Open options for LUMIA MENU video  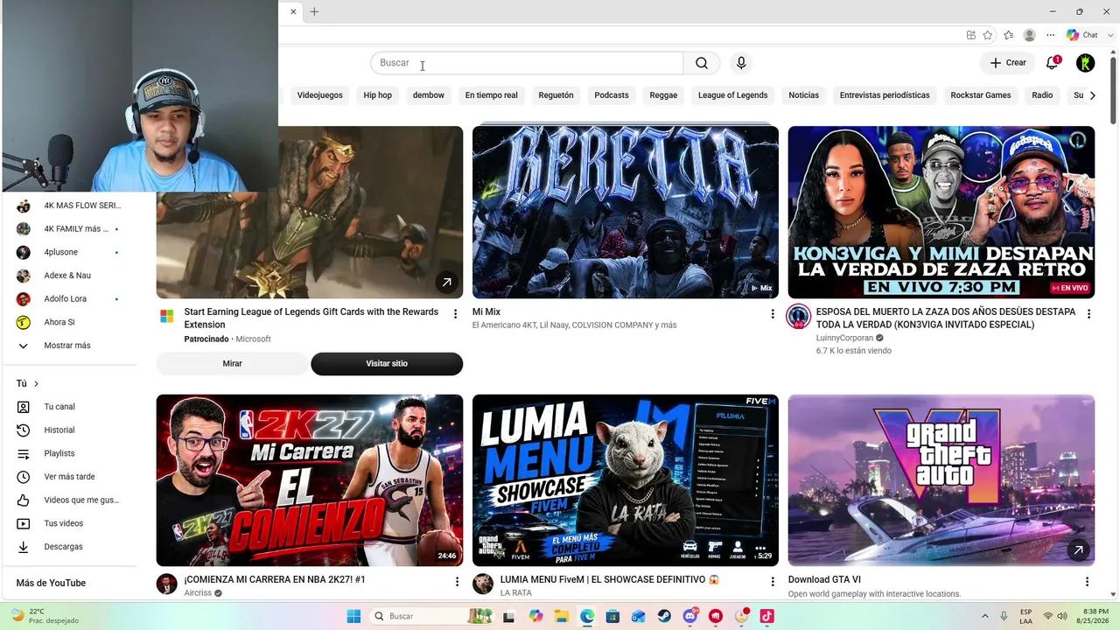tap(773, 582)
